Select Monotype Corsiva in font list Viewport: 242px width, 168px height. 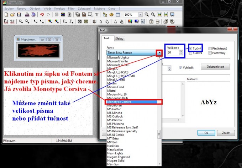click(x=132, y=102)
